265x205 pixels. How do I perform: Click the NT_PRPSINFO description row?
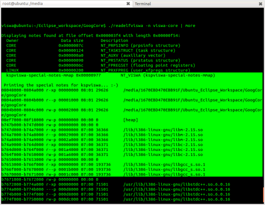coord(93,45)
